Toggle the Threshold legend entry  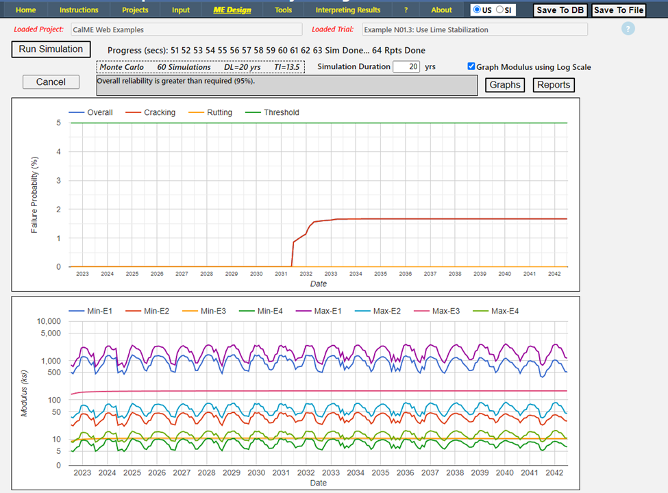281,112
